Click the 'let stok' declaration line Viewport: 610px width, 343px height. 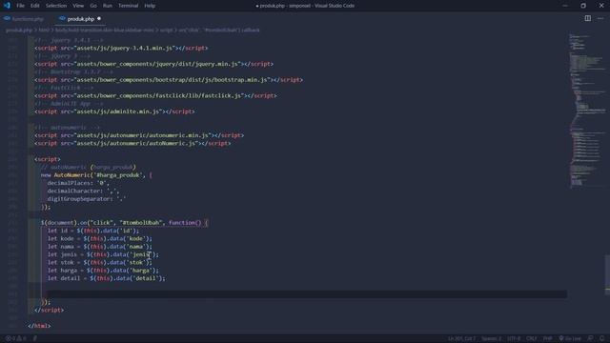tap(99, 263)
